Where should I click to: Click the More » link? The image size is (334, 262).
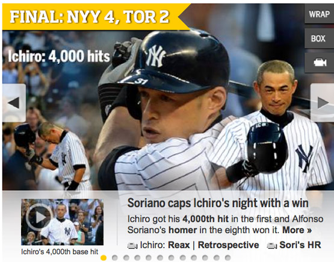pyautogui.click(x=297, y=230)
